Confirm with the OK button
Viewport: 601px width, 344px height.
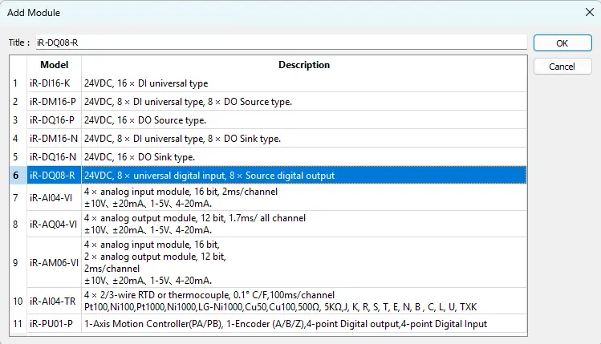point(562,43)
